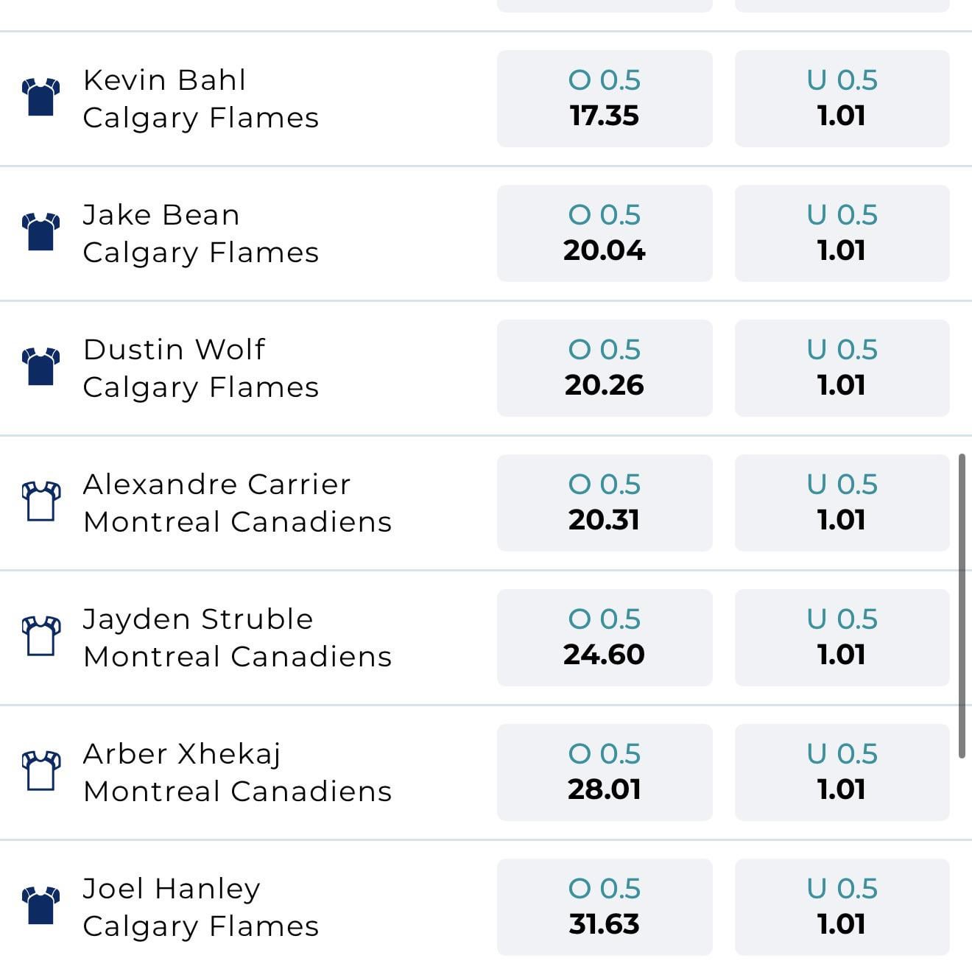Screen dimensions: 972x972
Task: Click Dustin Wolf's jersey icon
Action: (x=41, y=367)
